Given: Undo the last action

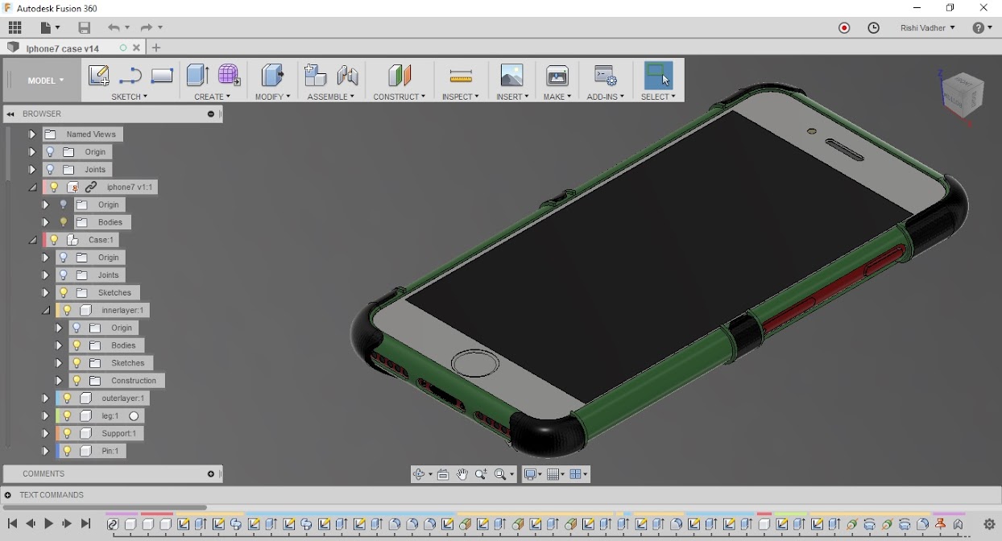Looking at the screenshot, I should click(x=114, y=27).
